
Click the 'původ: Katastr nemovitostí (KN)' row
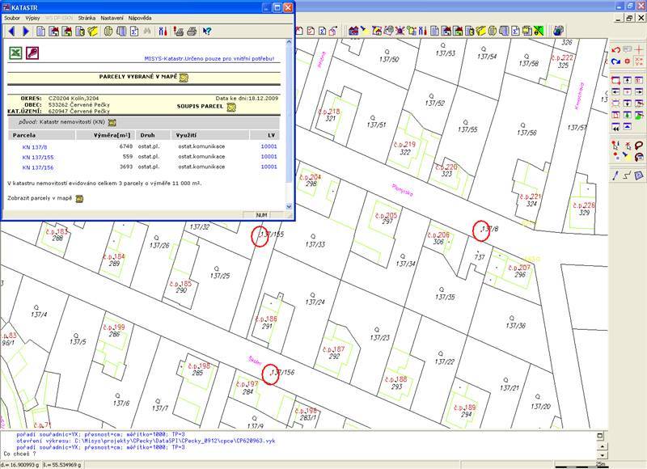(144, 123)
